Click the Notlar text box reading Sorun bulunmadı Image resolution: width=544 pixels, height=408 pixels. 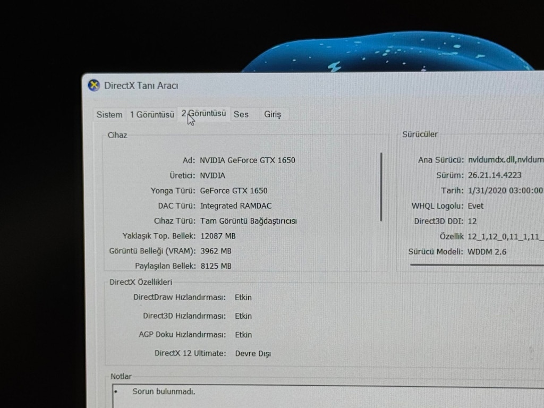(328, 396)
